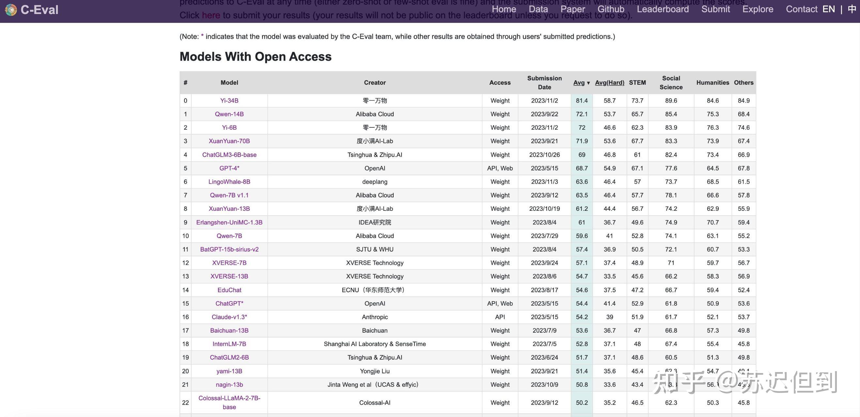This screenshot has height=417, width=860.
Task: Open GPT-4* model entry
Action: (229, 168)
